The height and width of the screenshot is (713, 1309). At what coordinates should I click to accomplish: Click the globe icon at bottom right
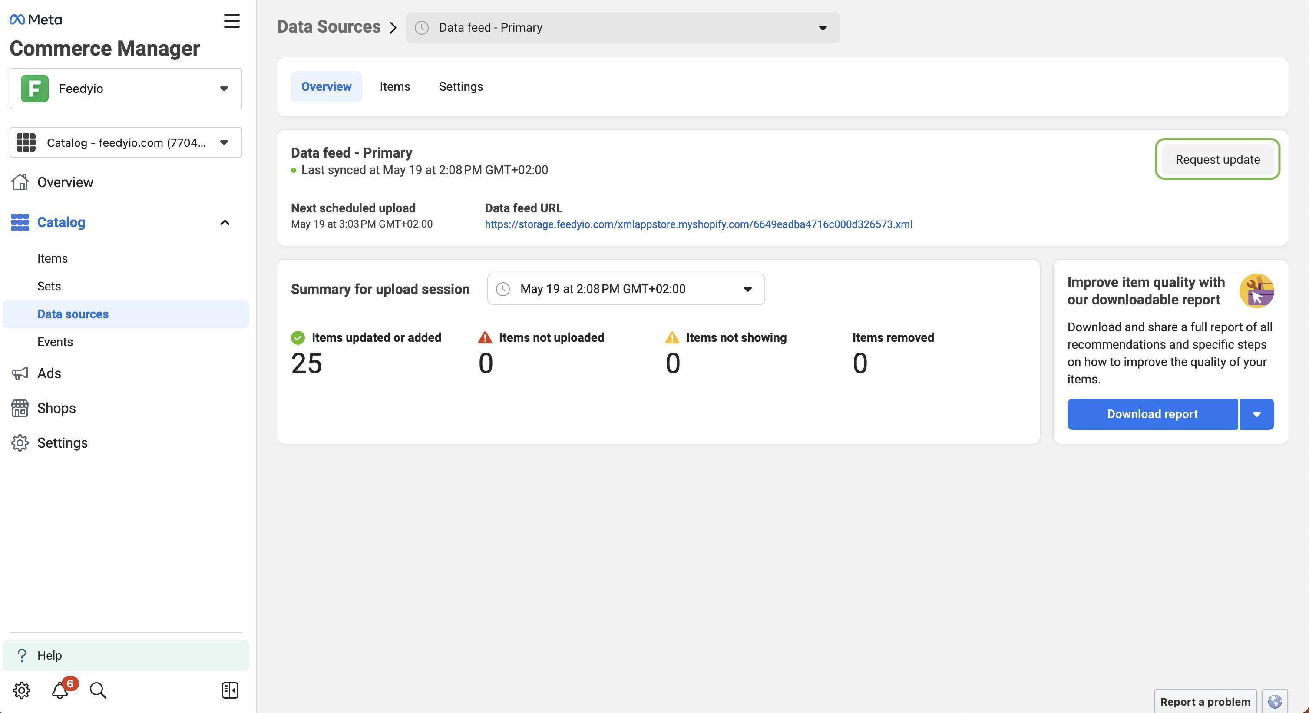click(1274, 701)
